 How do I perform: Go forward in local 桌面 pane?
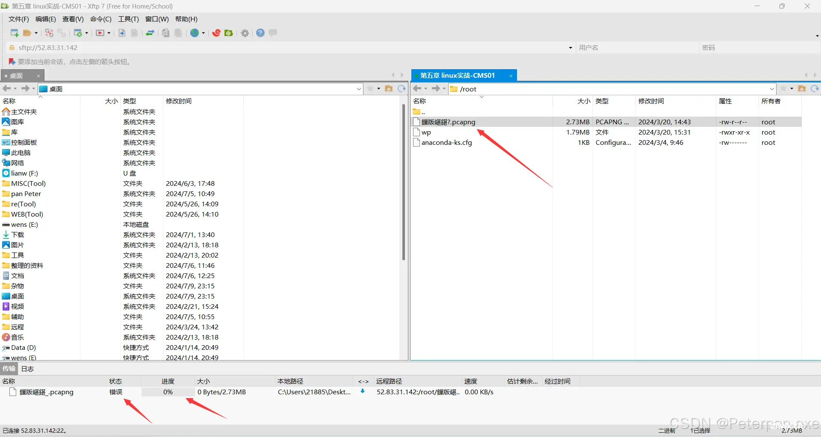pyautogui.click(x=25, y=88)
